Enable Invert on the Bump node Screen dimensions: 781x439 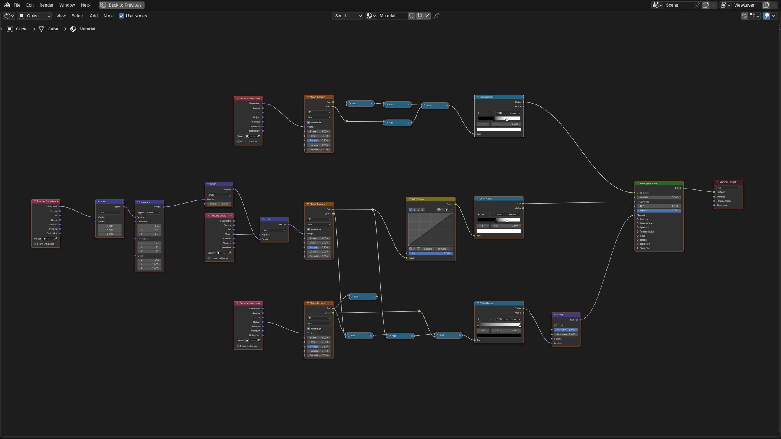point(556,325)
